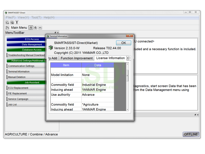This screenshot has width=205, height=154.
Task: Click the save-style second toolbar icon
Action: [x=12, y=23]
